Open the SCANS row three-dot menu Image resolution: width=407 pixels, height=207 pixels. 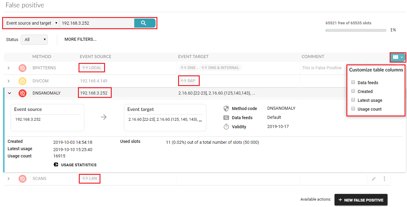click(384, 179)
